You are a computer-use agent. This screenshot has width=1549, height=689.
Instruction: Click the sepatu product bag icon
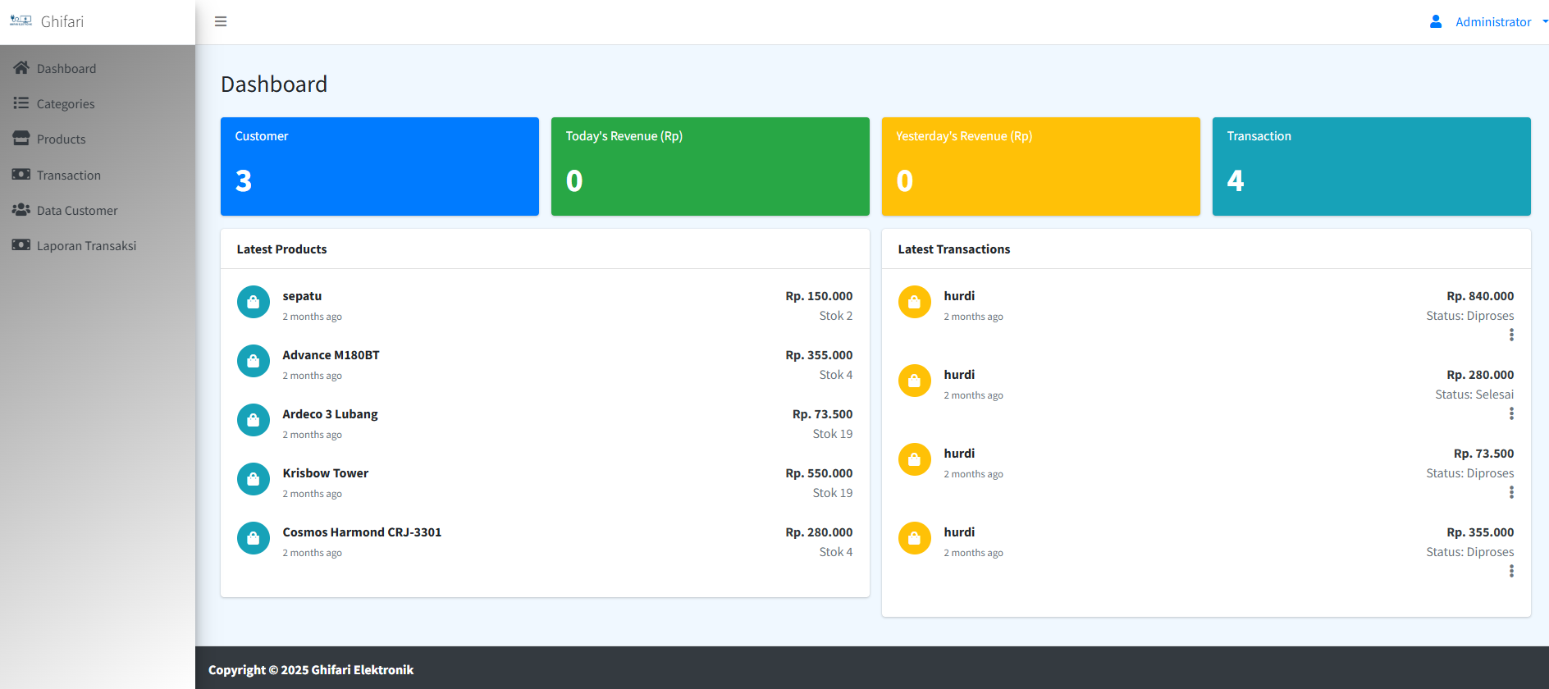pos(254,302)
